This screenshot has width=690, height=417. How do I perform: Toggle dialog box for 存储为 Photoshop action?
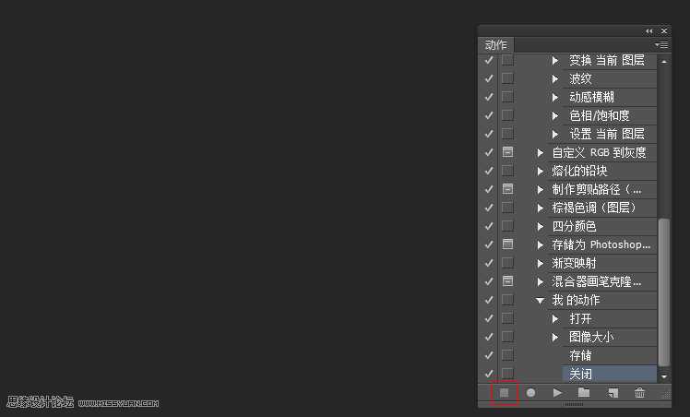(x=507, y=244)
